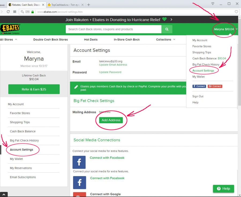Open Email Subscriptions in the sidebar

pyautogui.click(x=23, y=177)
